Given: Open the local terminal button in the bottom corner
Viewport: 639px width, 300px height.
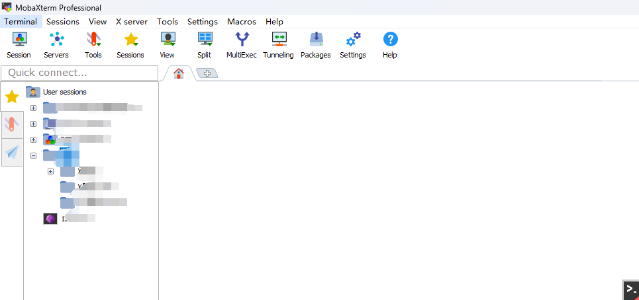Looking at the screenshot, I should (631, 290).
